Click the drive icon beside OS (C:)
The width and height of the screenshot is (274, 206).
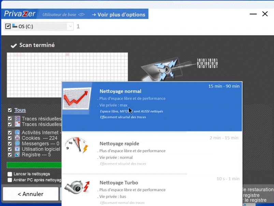pyautogui.click(x=15, y=26)
